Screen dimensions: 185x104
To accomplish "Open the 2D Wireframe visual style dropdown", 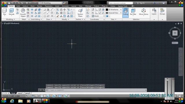I will [x=114, y=10].
